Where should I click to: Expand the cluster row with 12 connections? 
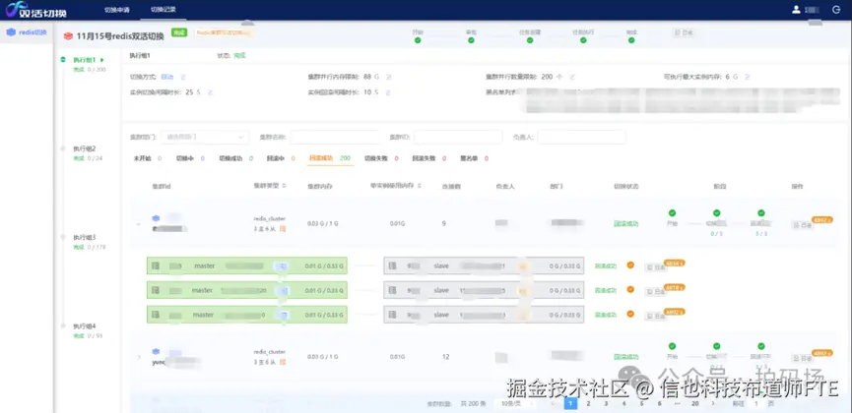pyautogui.click(x=139, y=357)
